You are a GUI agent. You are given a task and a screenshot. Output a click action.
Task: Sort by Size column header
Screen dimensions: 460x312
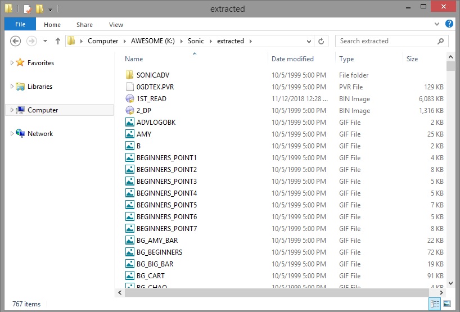coord(412,59)
